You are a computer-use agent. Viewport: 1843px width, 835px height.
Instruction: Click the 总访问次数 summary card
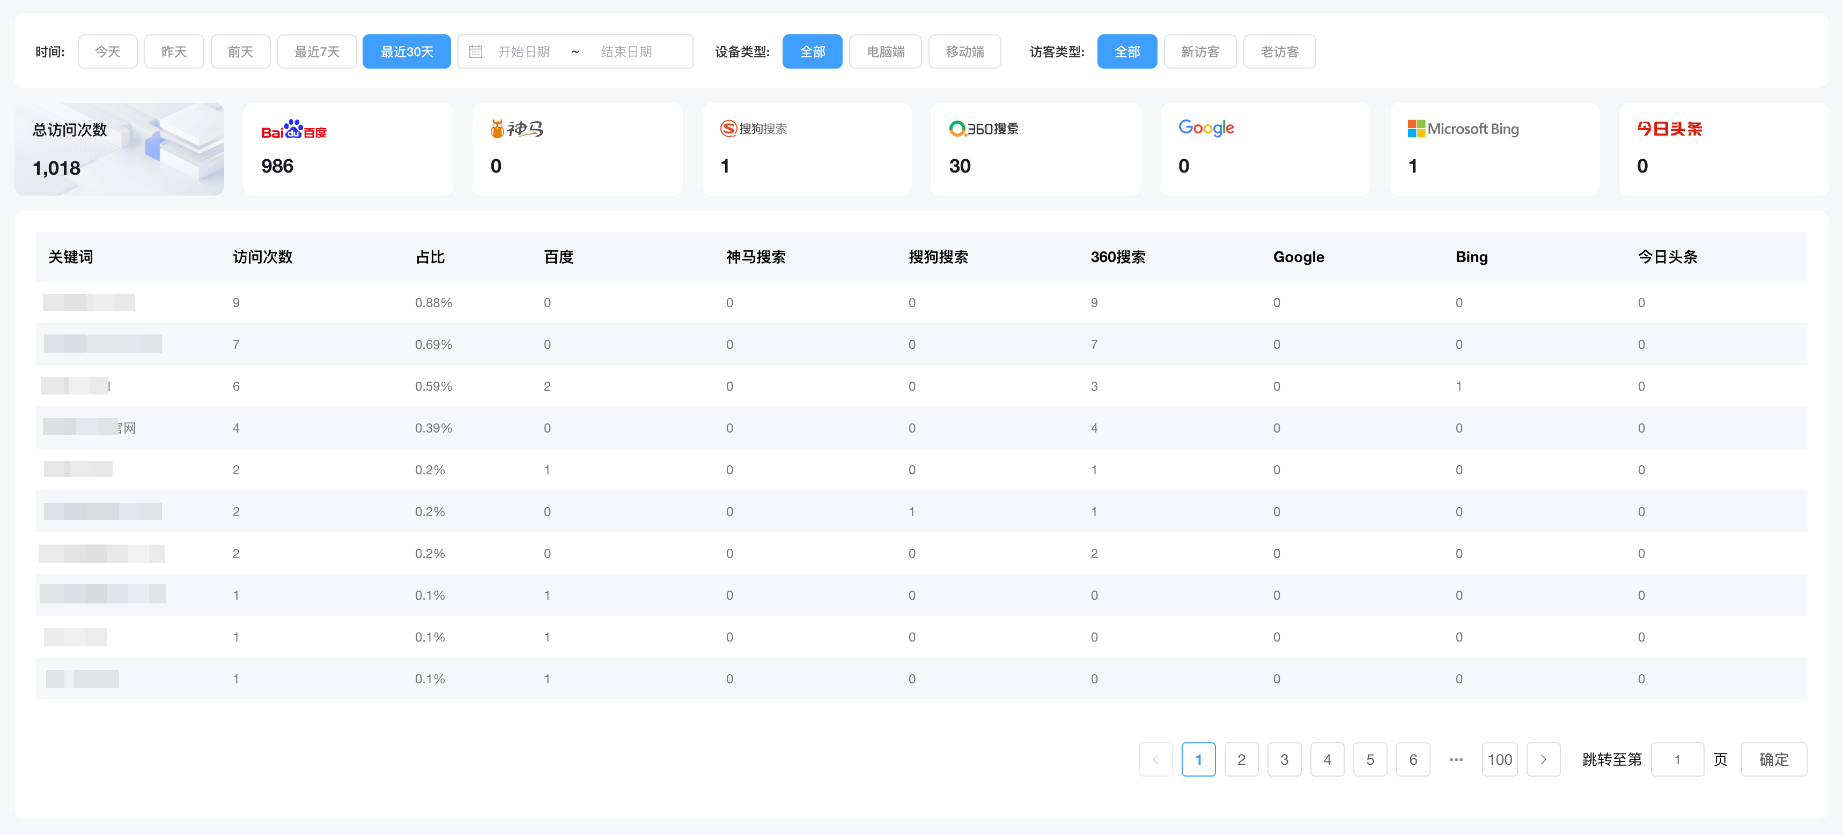pos(119,148)
